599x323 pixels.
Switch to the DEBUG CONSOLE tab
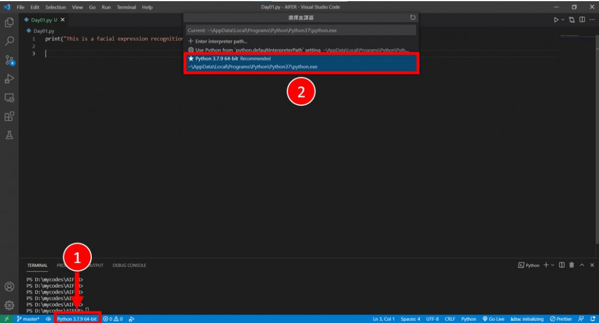pyautogui.click(x=129, y=265)
